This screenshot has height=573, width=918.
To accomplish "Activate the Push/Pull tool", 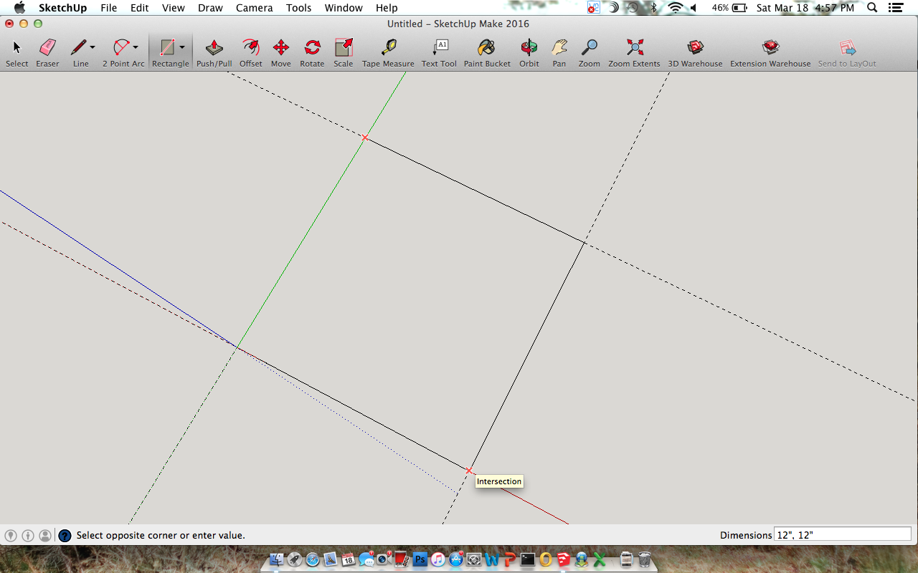I will [214, 53].
